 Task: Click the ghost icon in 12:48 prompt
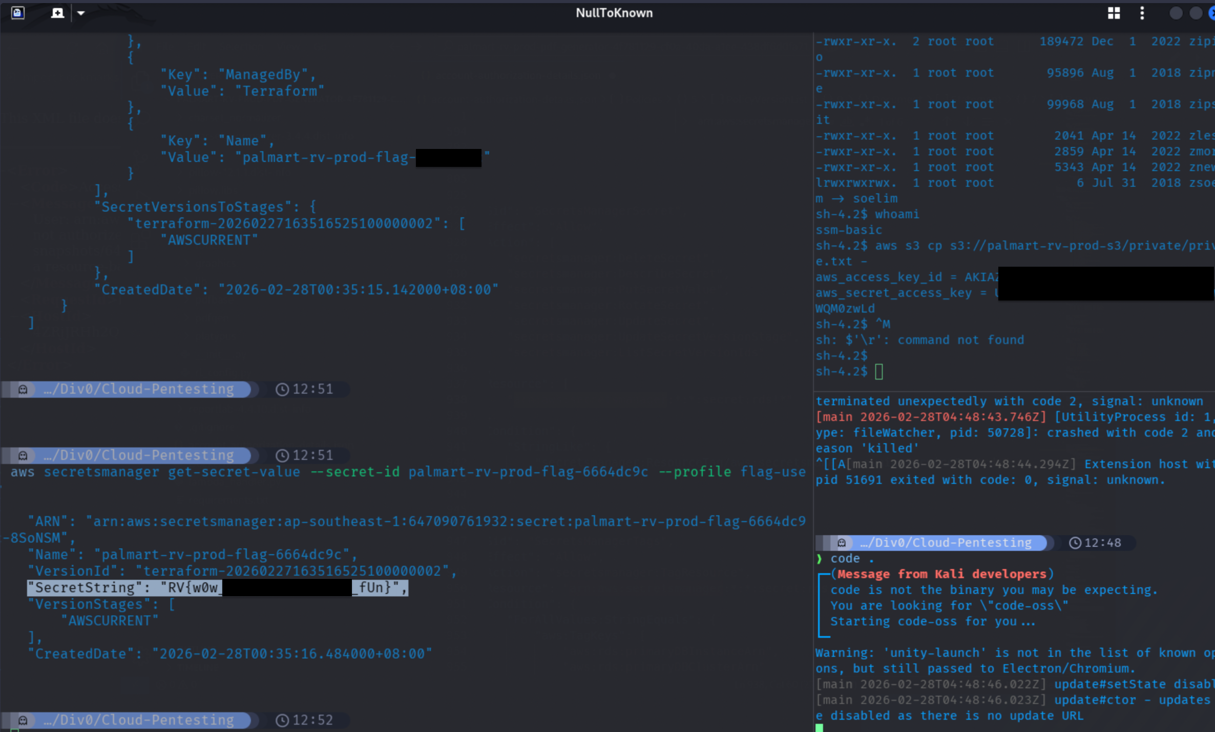click(x=841, y=543)
